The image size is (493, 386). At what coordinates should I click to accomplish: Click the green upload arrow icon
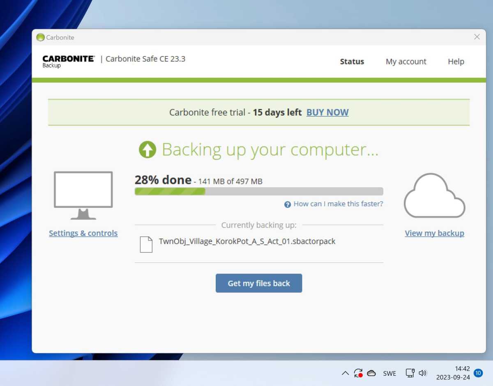pos(147,150)
